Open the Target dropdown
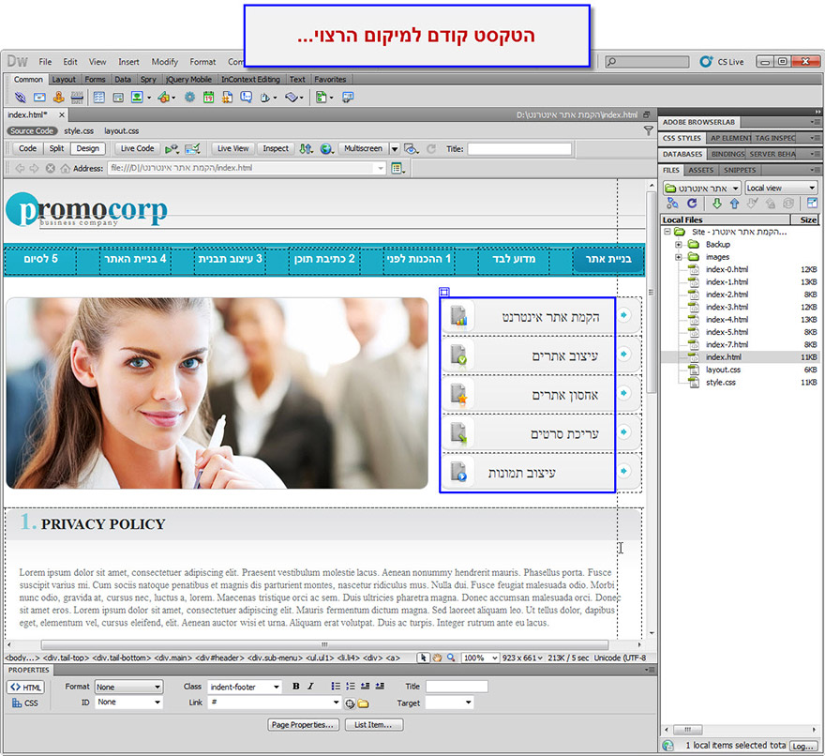Image resolution: width=825 pixels, height=756 pixels. (x=449, y=703)
